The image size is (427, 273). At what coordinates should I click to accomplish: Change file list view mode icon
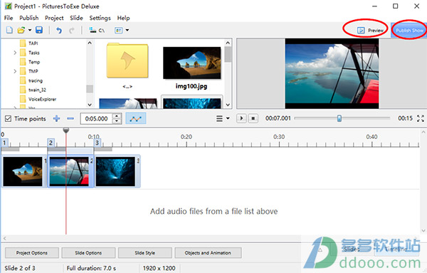coord(118,30)
